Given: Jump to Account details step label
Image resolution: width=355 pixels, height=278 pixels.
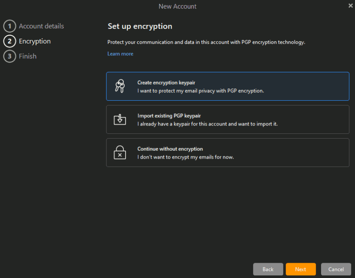Looking at the screenshot, I should click(41, 26).
